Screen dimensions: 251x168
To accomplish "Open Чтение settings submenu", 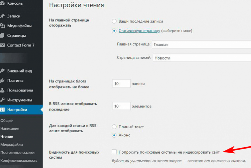I will pyautogui.click(x=7, y=137).
